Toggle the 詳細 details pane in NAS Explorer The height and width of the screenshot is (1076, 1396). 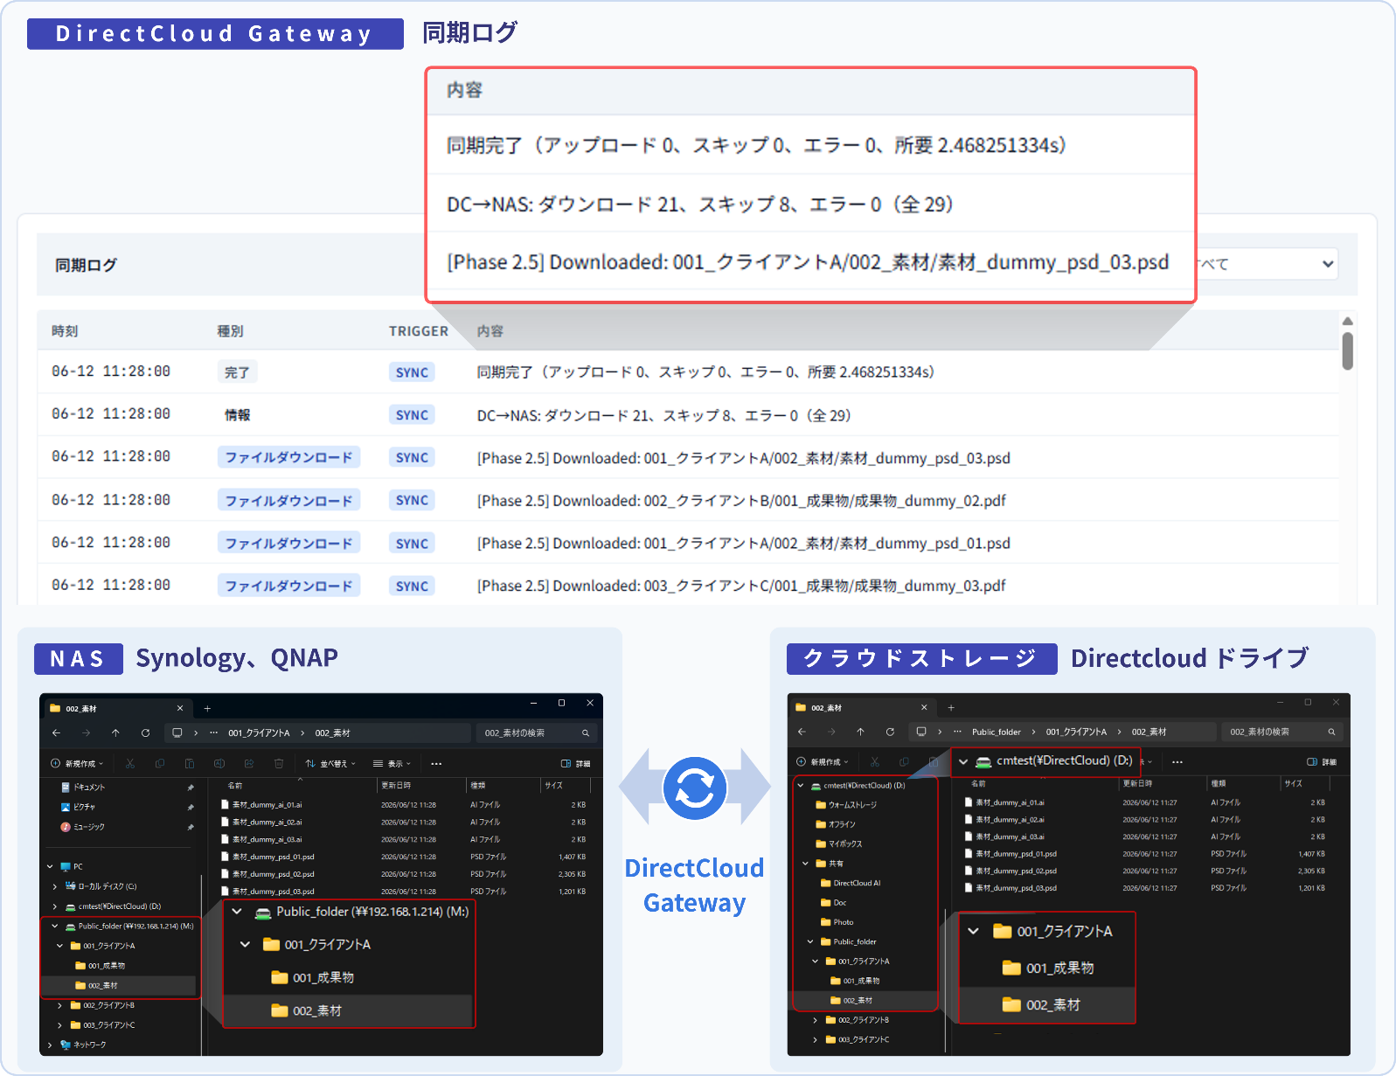click(x=575, y=763)
